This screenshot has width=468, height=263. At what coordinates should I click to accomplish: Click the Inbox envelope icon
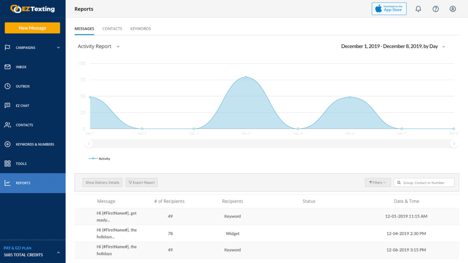[x=7, y=67]
